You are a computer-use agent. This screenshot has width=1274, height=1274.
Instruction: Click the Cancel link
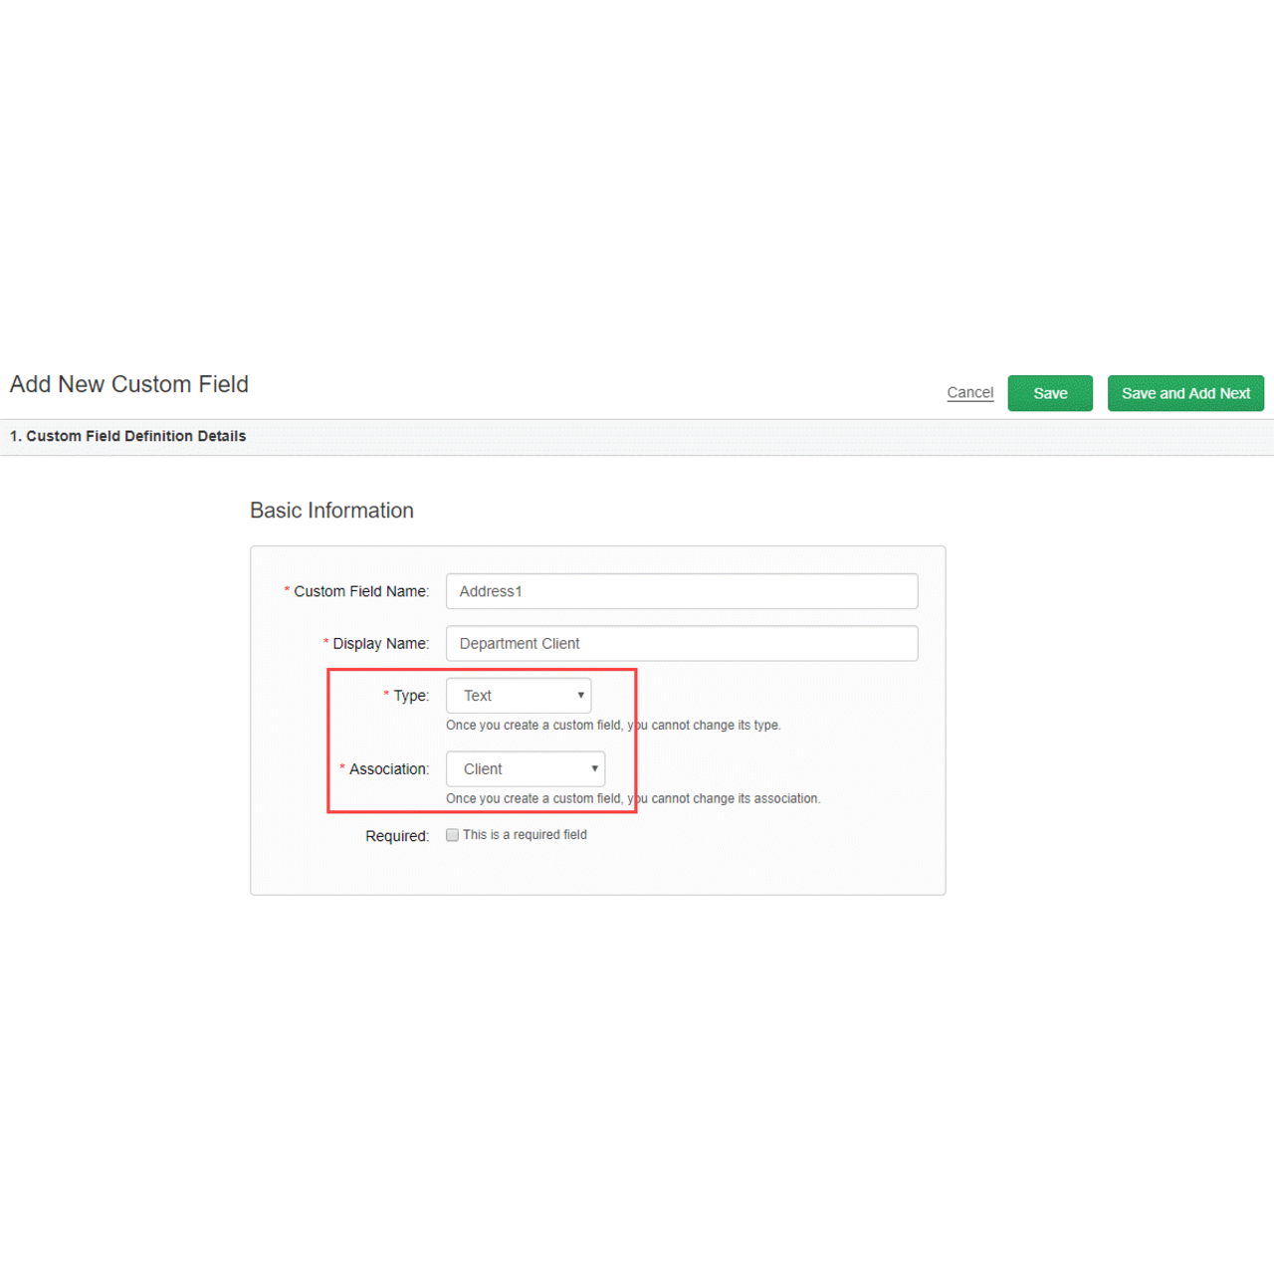(x=969, y=393)
